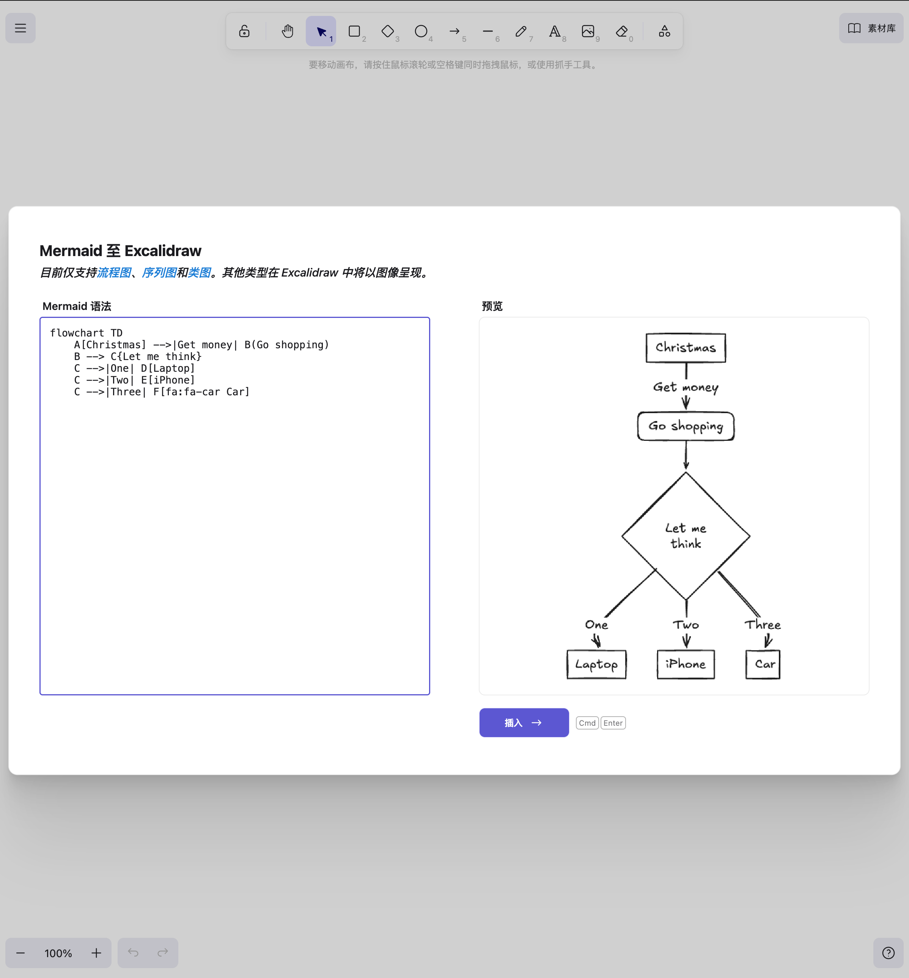Select the Pencil draw tool

tap(521, 31)
